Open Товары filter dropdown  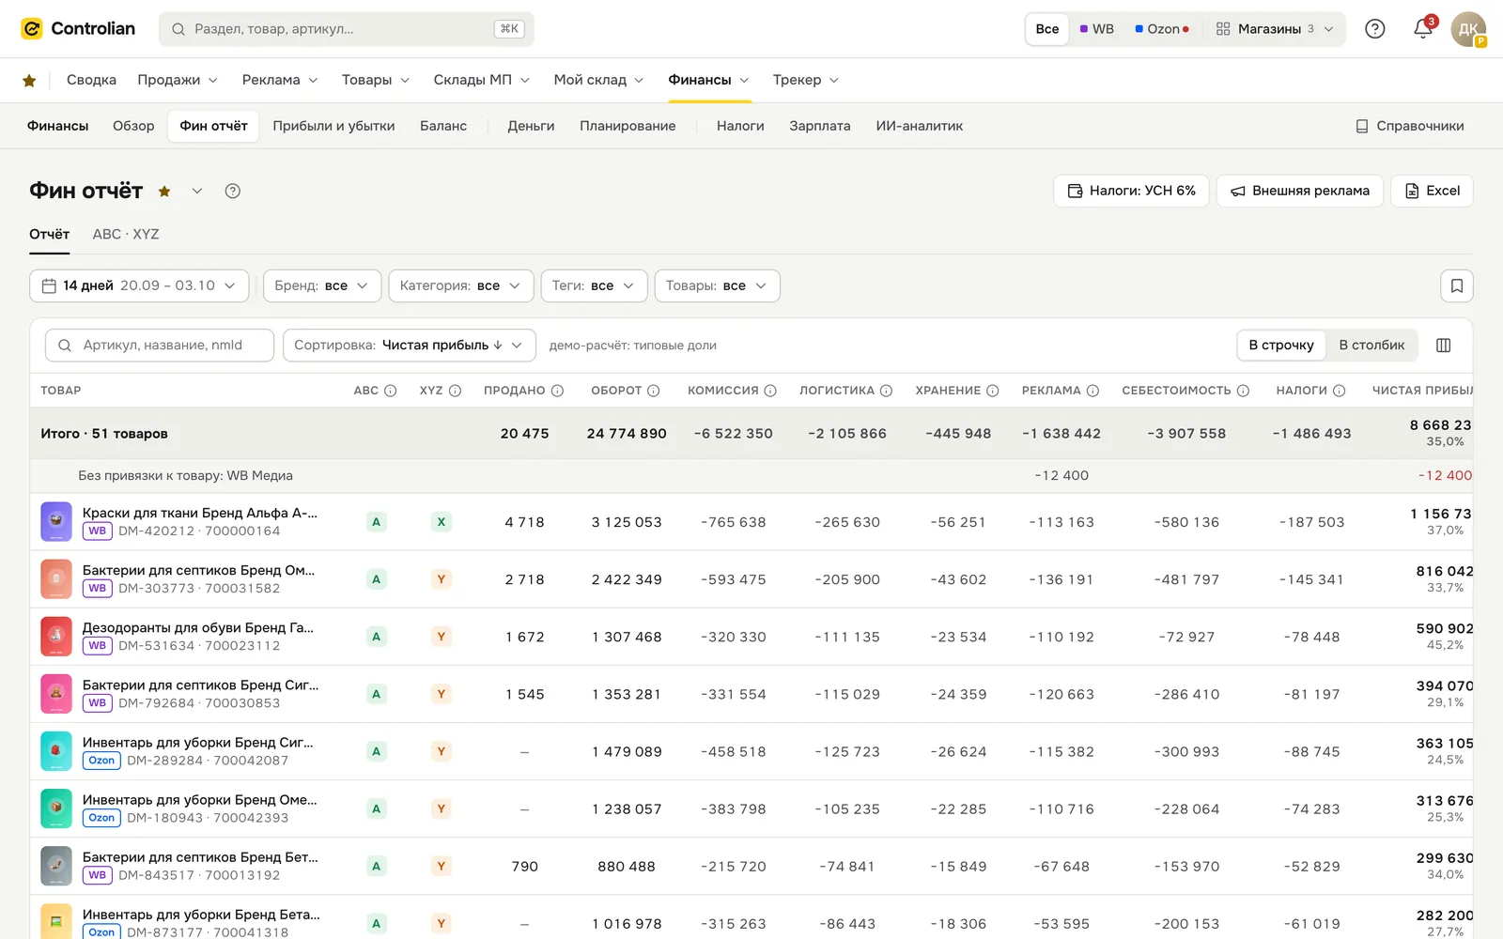tap(717, 285)
